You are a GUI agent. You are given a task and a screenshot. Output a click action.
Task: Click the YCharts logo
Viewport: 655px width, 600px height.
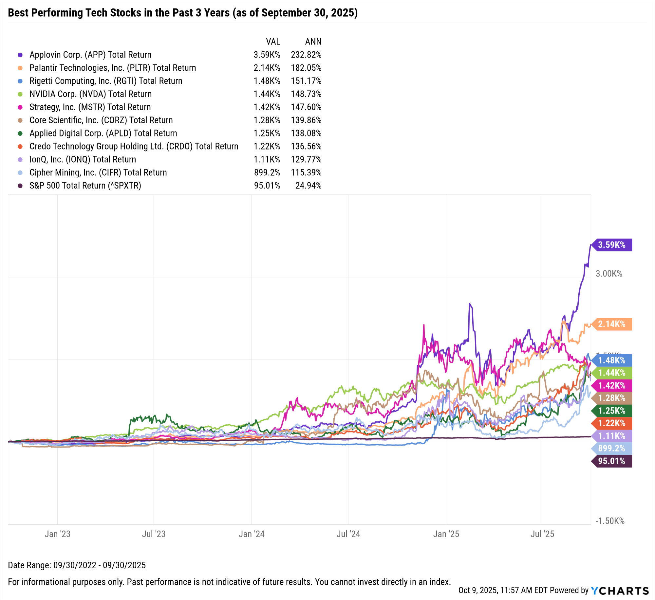pyautogui.click(x=620, y=591)
